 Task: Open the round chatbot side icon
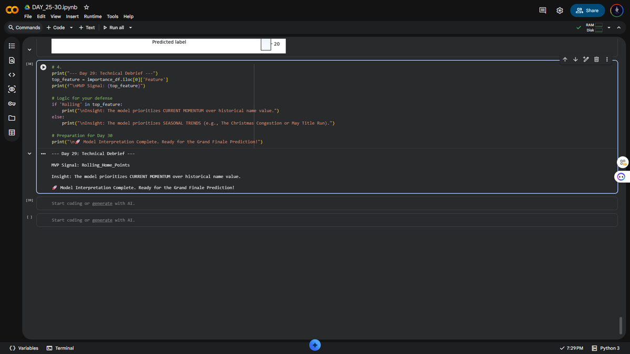[622, 177]
